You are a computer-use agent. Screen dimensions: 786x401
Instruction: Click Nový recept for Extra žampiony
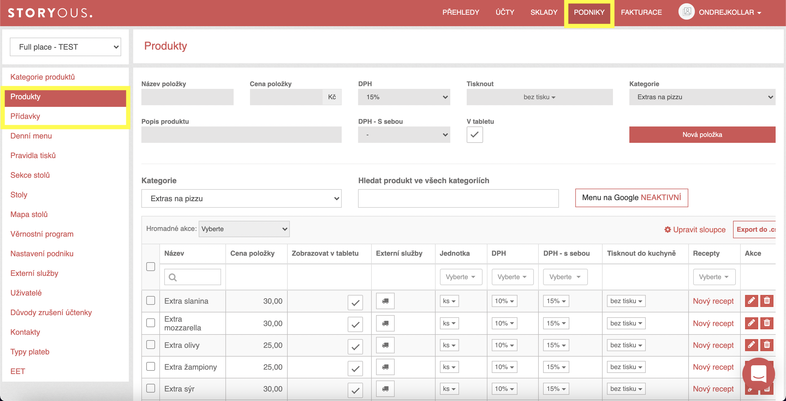tap(713, 367)
